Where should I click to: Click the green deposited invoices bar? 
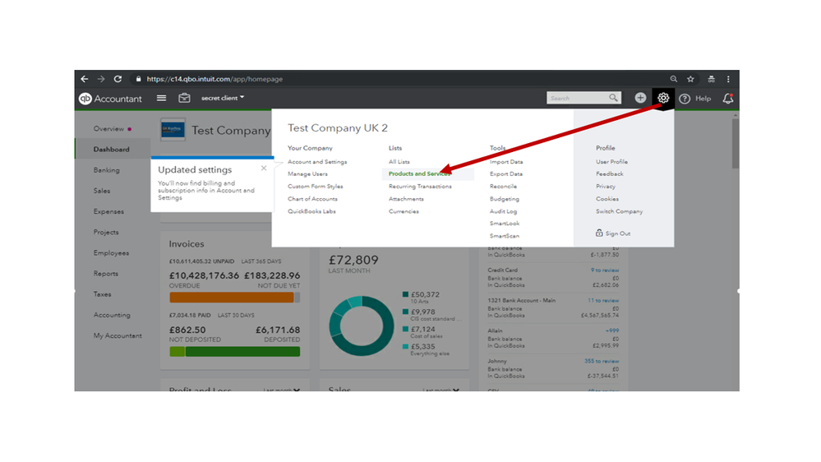point(243,352)
